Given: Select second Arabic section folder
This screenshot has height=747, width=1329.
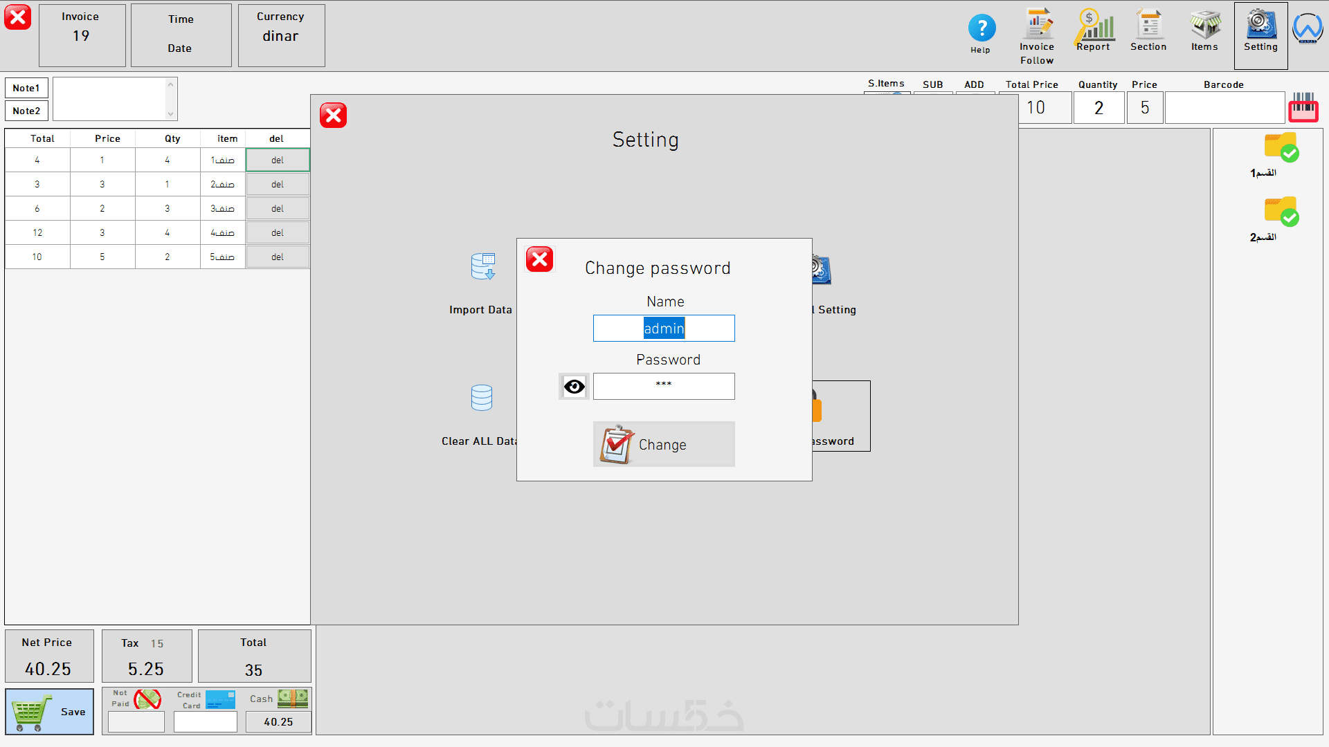Looking at the screenshot, I should pyautogui.click(x=1281, y=212).
